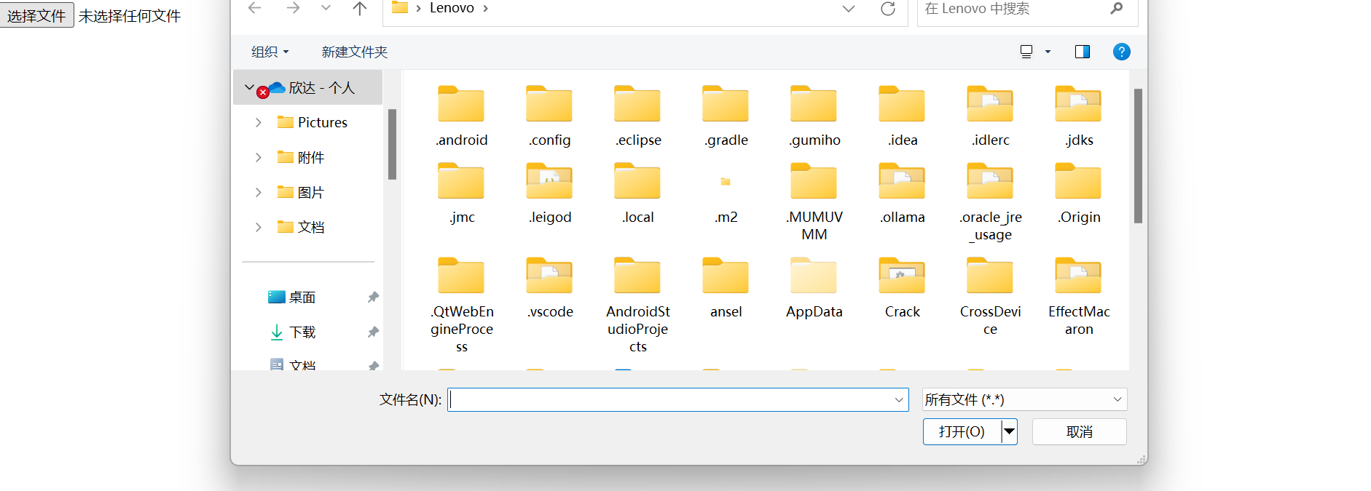
Task: Open the .gradle folder
Action: coord(726,116)
